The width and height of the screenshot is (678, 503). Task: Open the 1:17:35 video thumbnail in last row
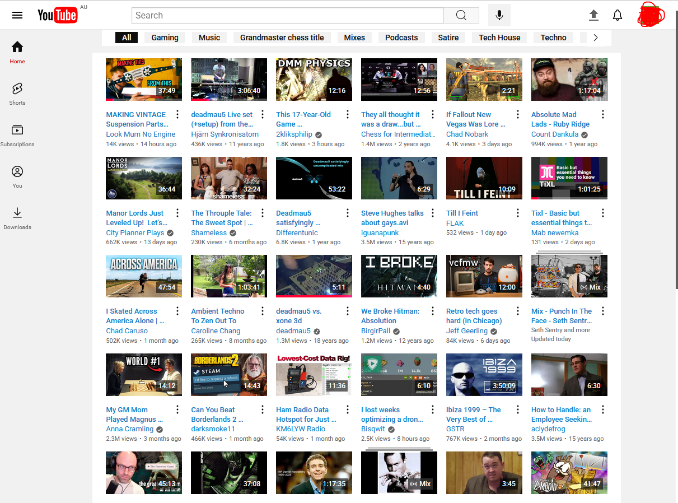pyautogui.click(x=314, y=473)
